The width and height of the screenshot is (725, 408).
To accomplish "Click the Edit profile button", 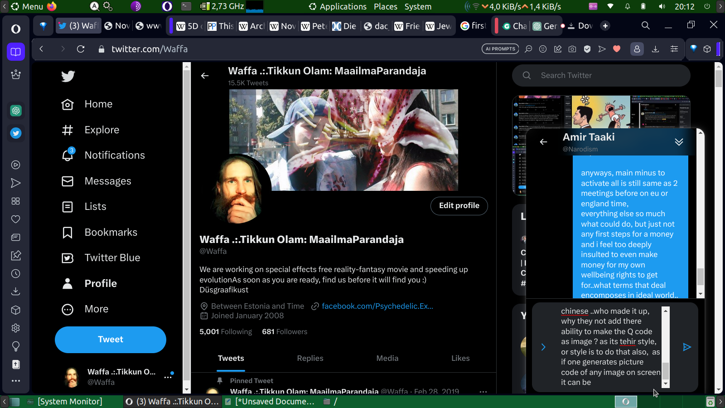I will point(459,206).
